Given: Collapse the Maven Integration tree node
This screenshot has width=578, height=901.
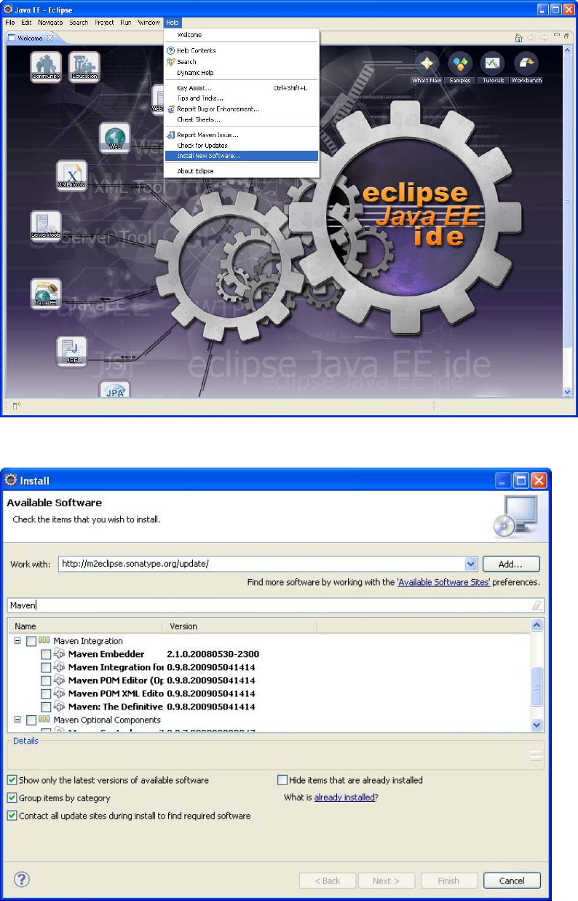Looking at the screenshot, I should click(x=17, y=641).
